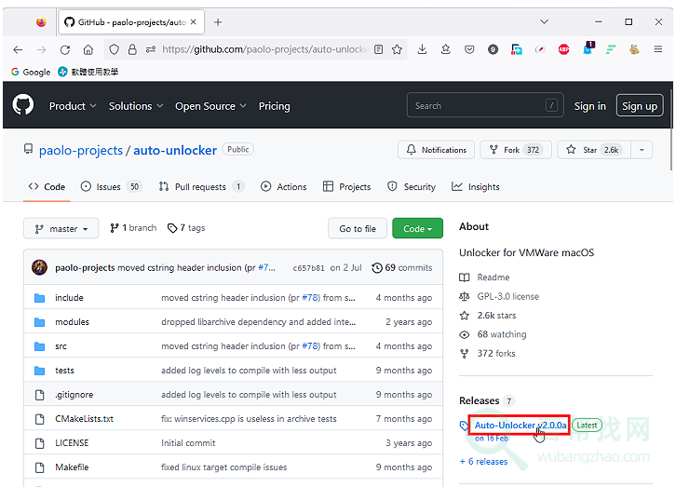Open the Firefox hamburger menu
The width and height of the screenshot is (676, 487).
658,49
